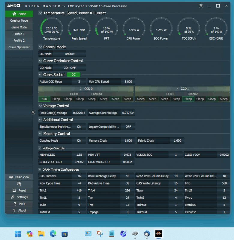Viewport: 234px width, 240px height.
Task: Click the Reset icon in sidebar
Action: click(14, 190)
